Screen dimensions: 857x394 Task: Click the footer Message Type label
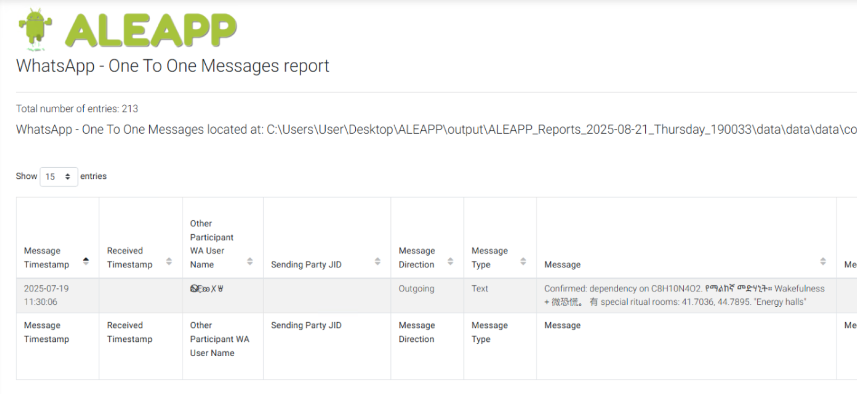click(490, 332)
